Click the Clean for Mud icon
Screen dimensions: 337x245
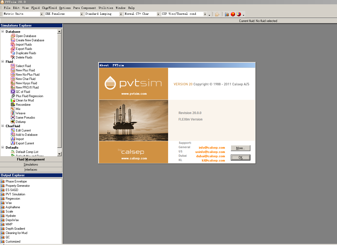click(13, 100)
